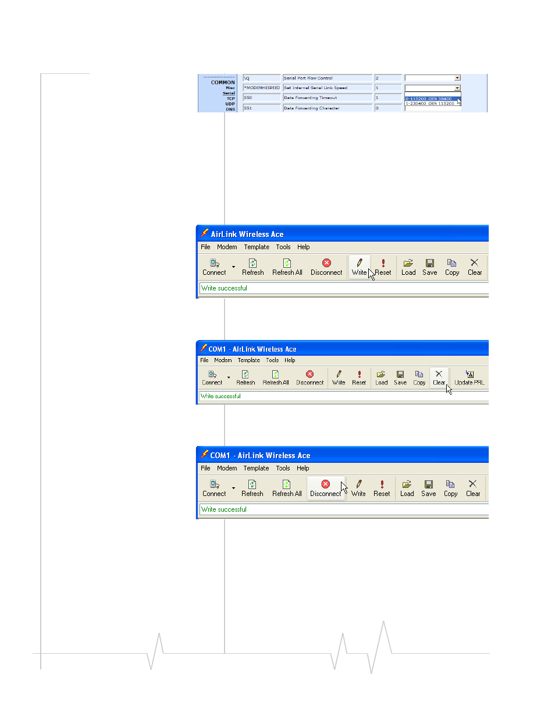Click Write in the non-COM1 AirLink window
The image size is (555, 719).
[x=359, y=267]
